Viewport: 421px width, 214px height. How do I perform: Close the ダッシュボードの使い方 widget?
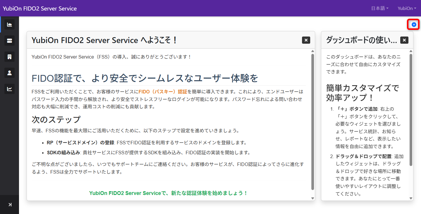pyautogui.click(x=404, y=40)
